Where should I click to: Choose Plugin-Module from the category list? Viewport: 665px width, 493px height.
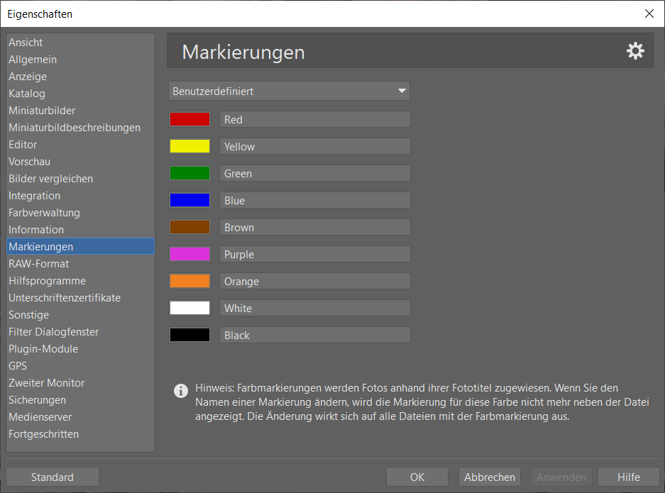[x=81, y=348]
